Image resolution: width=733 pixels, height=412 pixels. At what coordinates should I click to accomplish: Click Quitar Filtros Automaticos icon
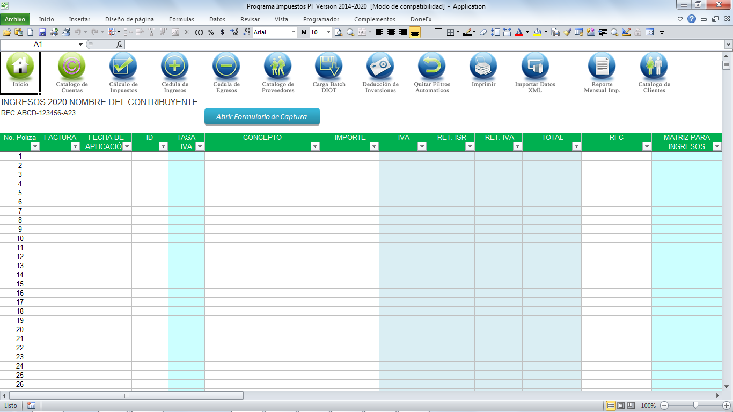[x=432, y=67]
